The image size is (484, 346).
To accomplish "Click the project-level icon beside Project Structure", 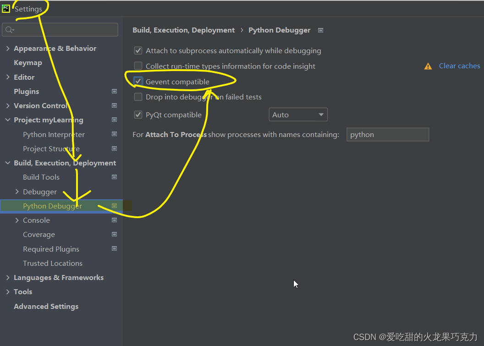I will click(114, 148).
